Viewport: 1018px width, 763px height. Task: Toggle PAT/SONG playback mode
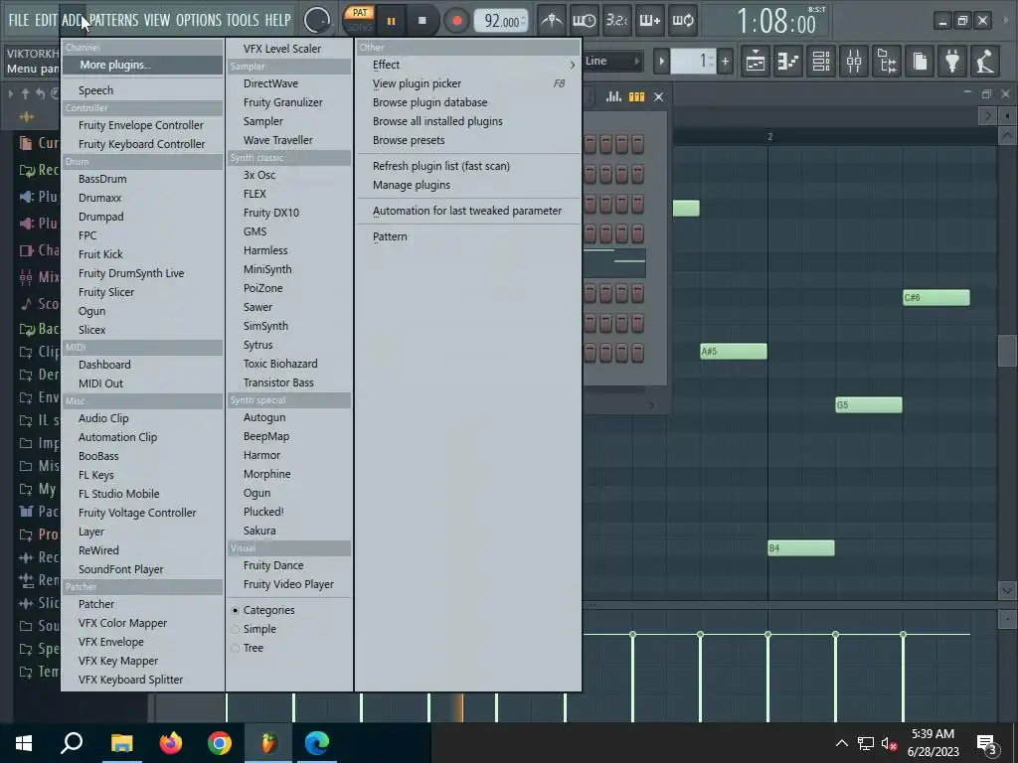[359, 20]
